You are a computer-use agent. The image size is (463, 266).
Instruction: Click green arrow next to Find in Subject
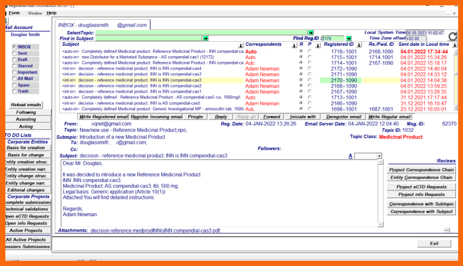pos(205,38)
